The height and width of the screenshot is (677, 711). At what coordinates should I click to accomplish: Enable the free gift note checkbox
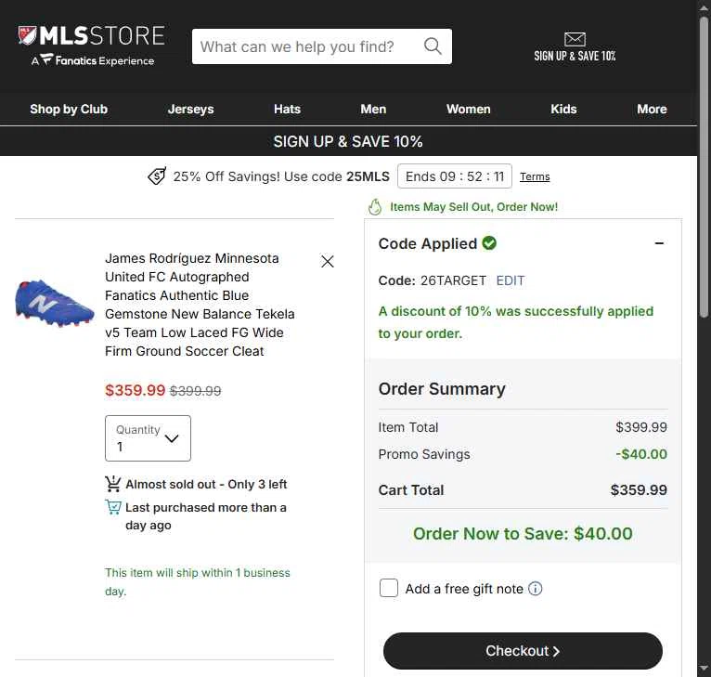click(389, 588)
